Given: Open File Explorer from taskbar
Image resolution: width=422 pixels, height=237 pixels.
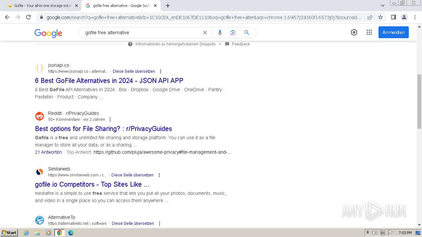Looking at the screenshot, I should click(37, 233).
